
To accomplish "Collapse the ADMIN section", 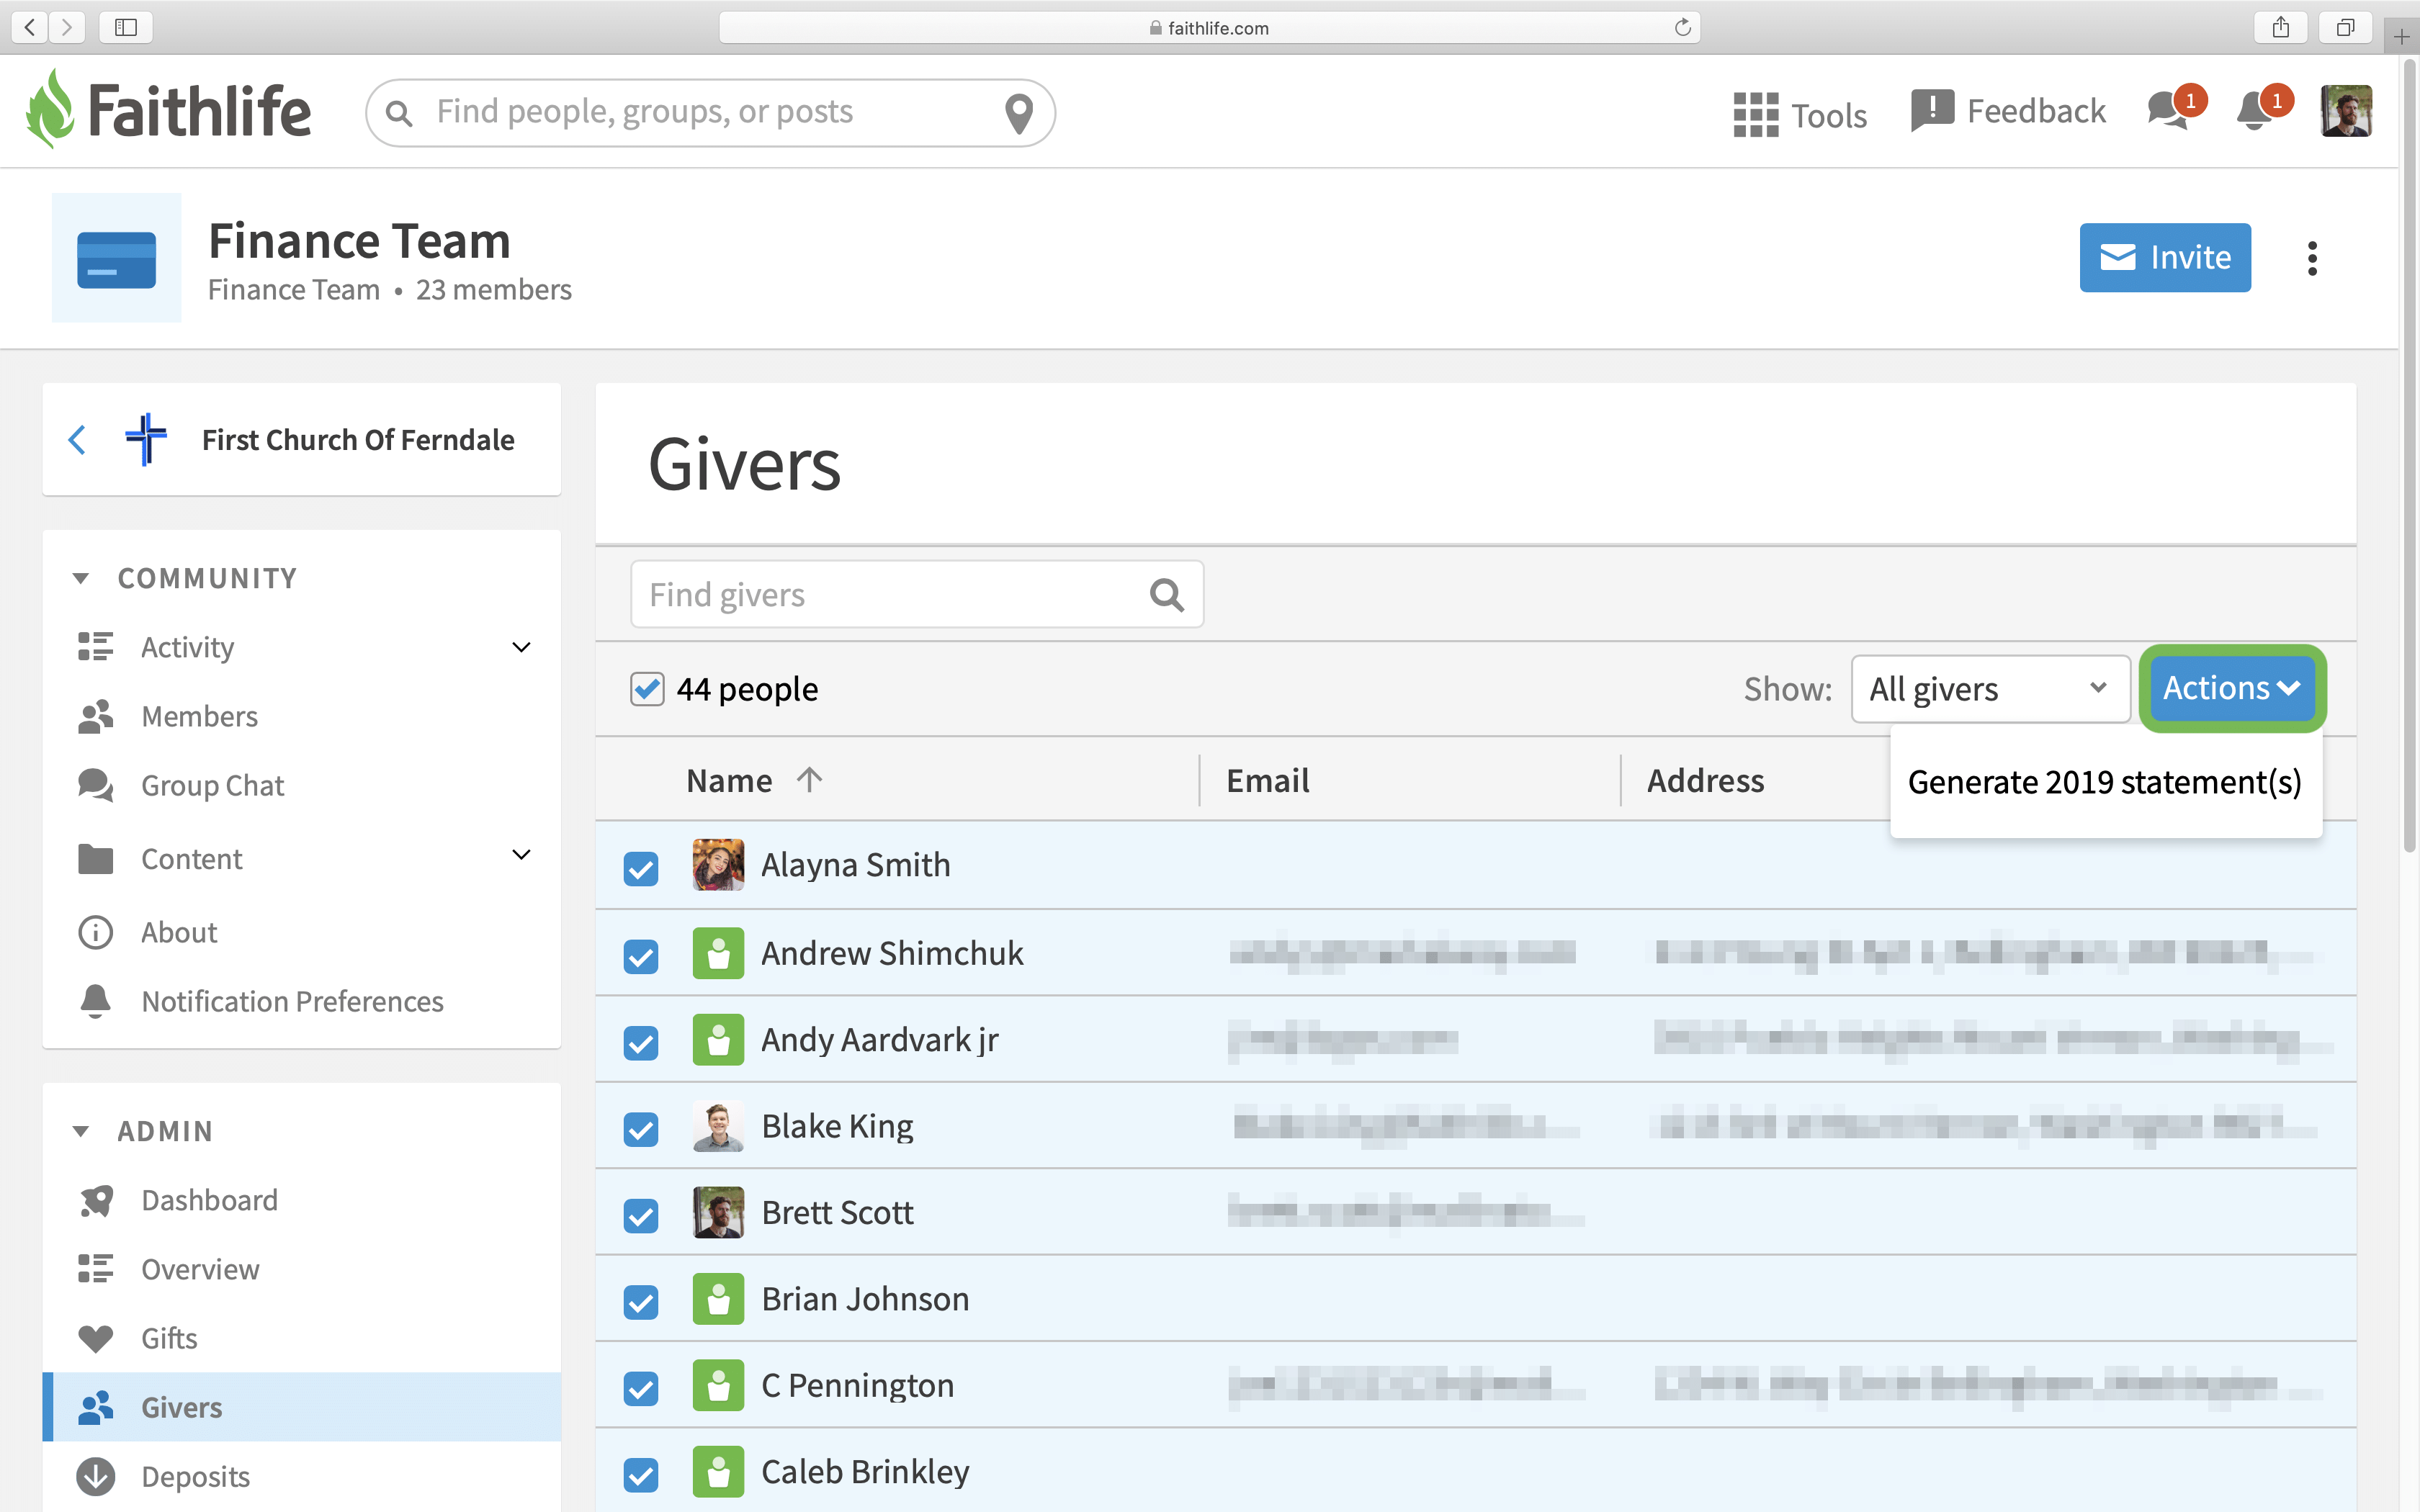I will [81, 1131].
